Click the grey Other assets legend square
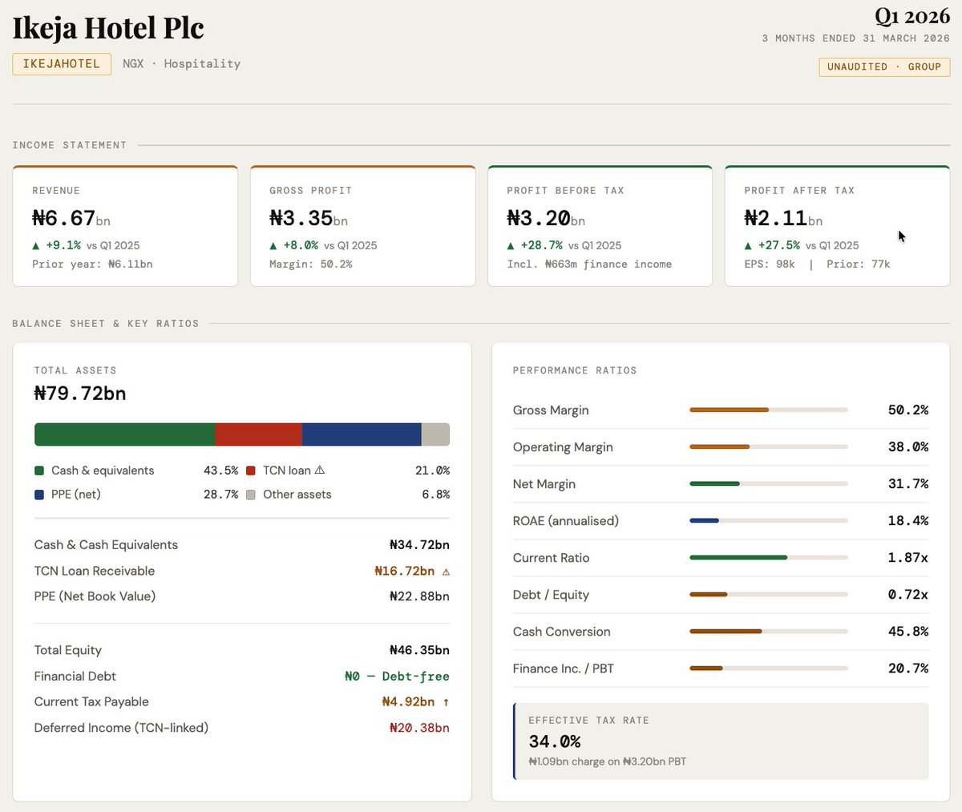This screenshot has width=962, height=812. click(251, 495)
